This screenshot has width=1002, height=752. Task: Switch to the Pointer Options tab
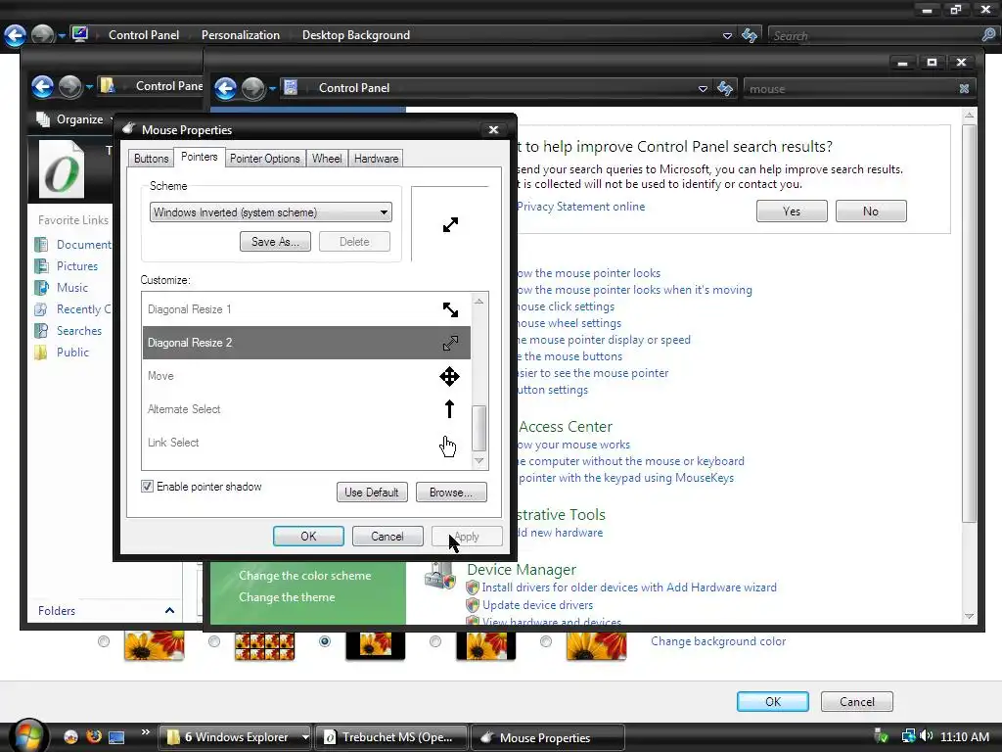(x=264, y=159)
